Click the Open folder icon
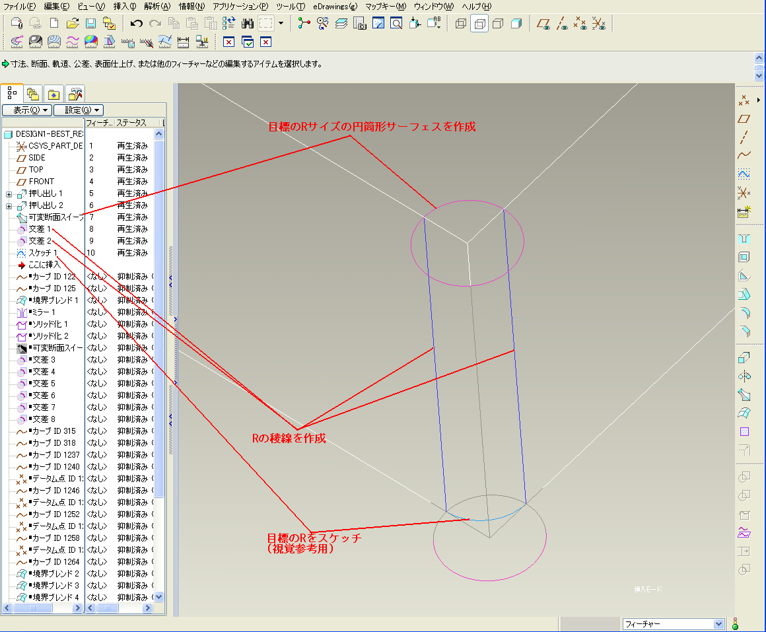Screen dimensions: 766x632 [x=73, y=24]
